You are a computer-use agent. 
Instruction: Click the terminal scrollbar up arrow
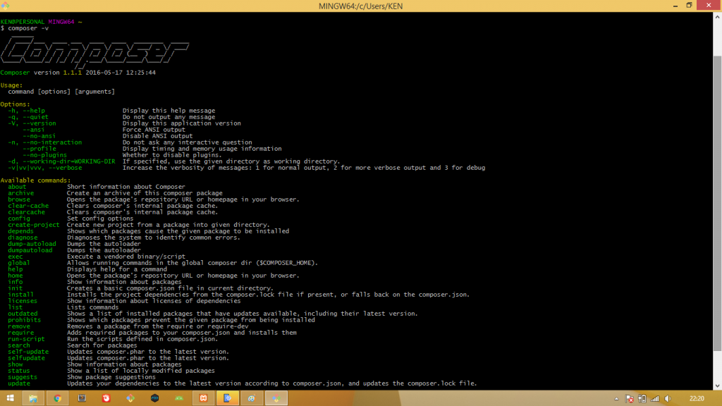click(x=717, y=17)
